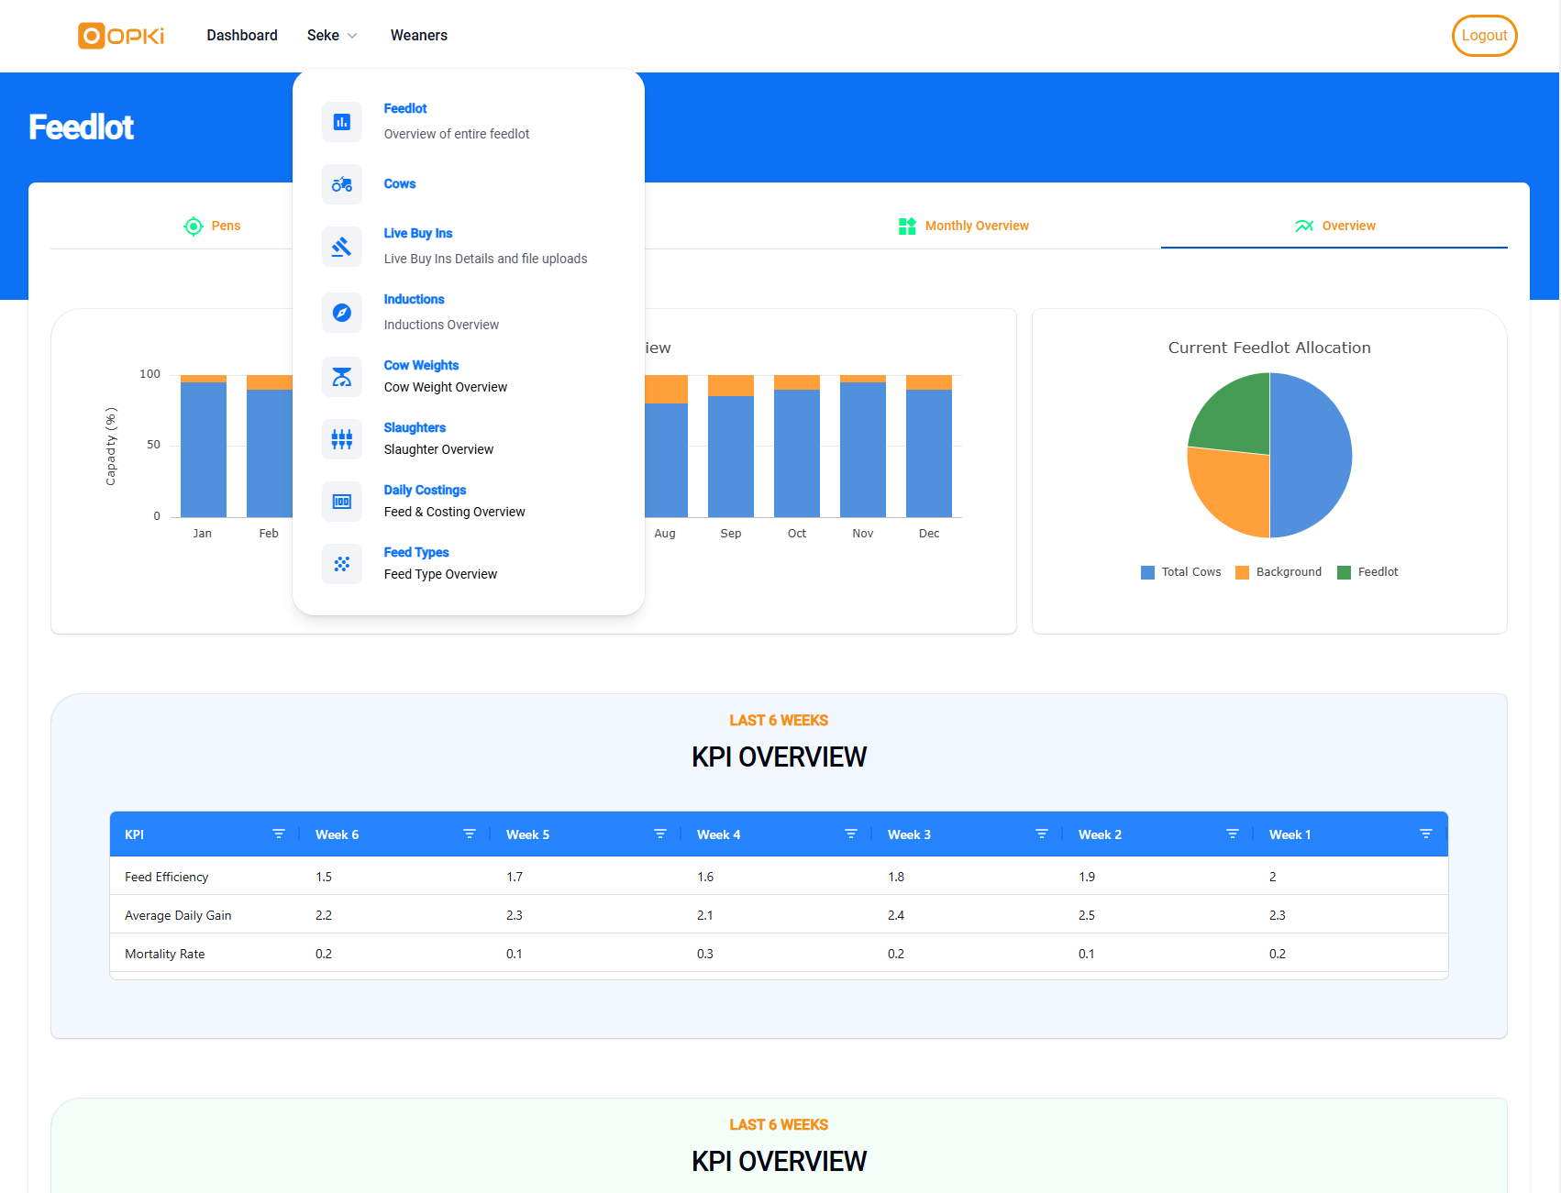Click the Cow Weights scale icon
The height and width of the screenshot is (1193, 1561).
[x=341, y=377]
